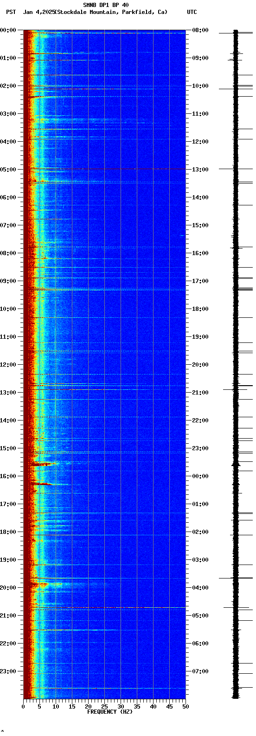Click the UTC "10:00" time label
Viewport: 256px width, 736px height.
pos(200,86)
